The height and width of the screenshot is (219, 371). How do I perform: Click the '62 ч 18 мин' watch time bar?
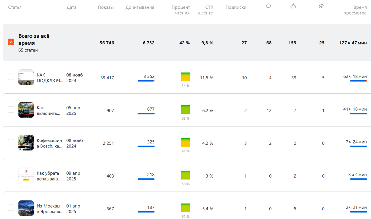point(358,81)
